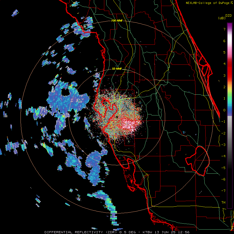Click the colorbar value -3 label
234x234 pixels.
[223, 145]
